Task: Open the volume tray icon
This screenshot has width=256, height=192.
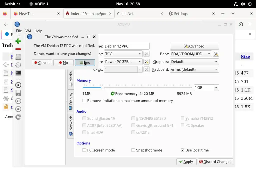Action: click(x=243, y=4)
